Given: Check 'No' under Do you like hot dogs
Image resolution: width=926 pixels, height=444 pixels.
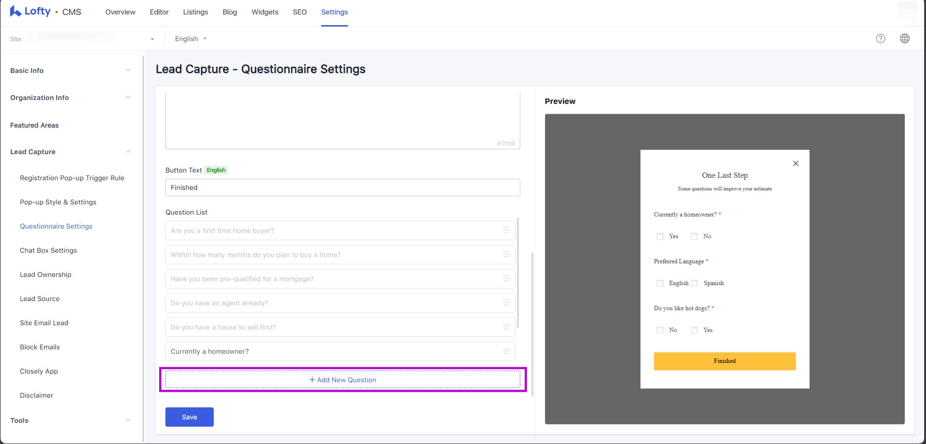Looking at the screenshot, I should pyautogui.click(x=660, y=330).
